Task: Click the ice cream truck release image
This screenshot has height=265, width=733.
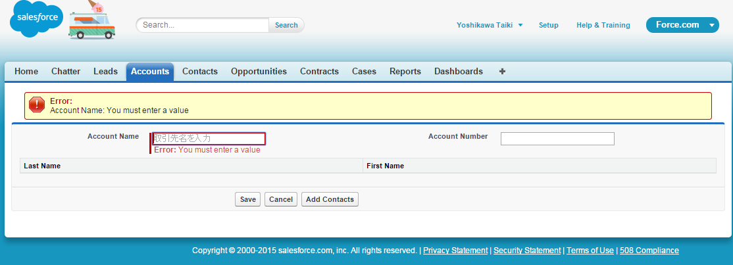Action: [x=92, y=20]
